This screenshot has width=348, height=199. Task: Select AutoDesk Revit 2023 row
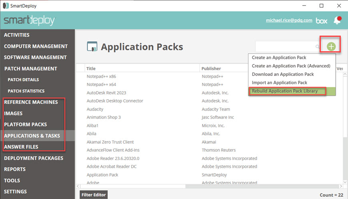click(x=106, y=93)
